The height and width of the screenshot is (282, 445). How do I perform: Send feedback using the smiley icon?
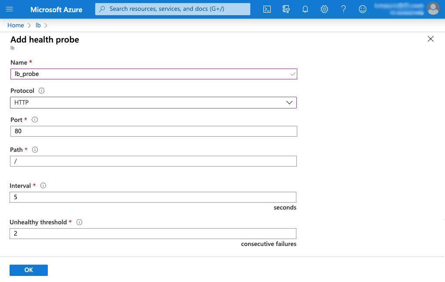[x=362, y=9]
